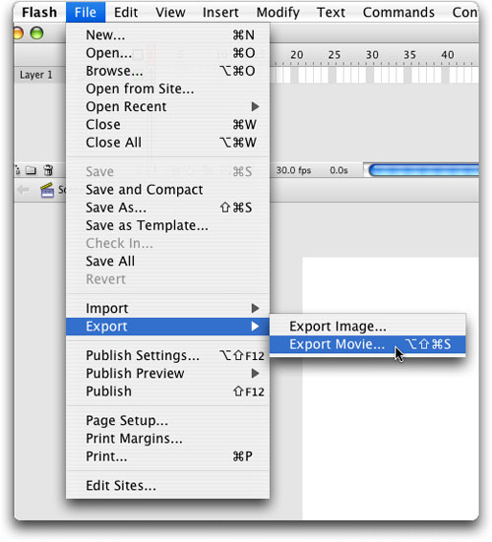Image resolution: width=492 pixels, height=542 pixels.
Task: Open the Commands menu
Action: pos(399,13)
